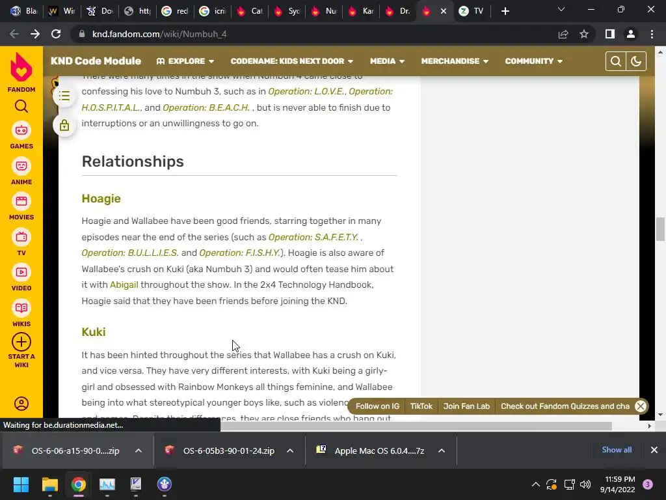Click the vertical page scrollbar thumb

coord(660,229)
